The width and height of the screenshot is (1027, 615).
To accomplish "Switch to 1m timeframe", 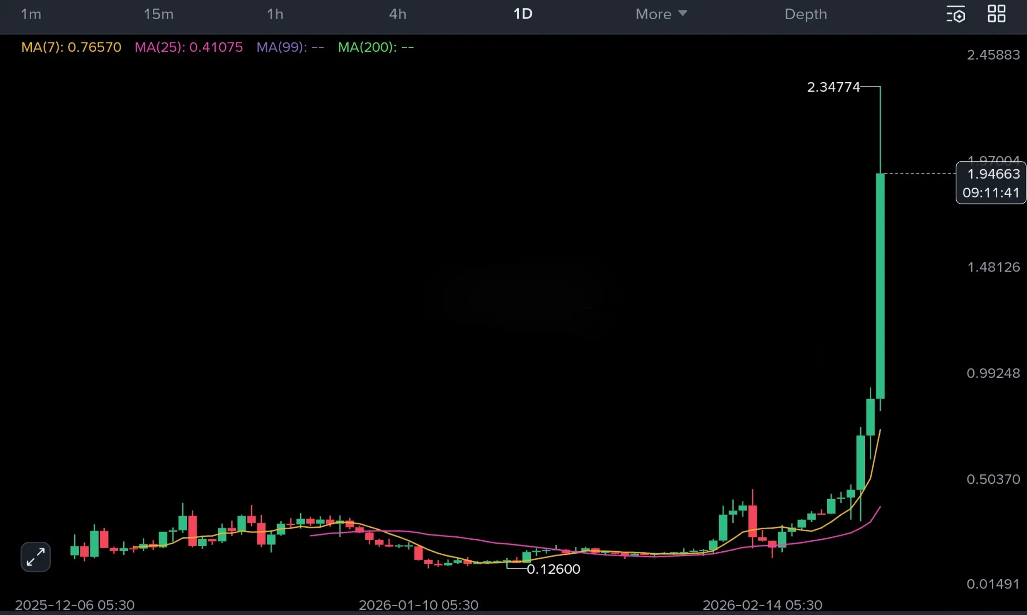I will tap(31, 14).
